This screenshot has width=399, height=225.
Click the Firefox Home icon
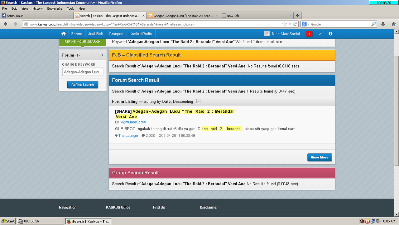click(x=394, y=24)
